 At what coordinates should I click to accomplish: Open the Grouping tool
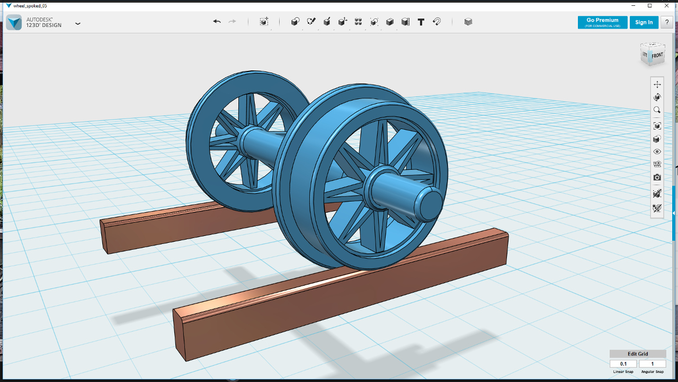point(374,22)
